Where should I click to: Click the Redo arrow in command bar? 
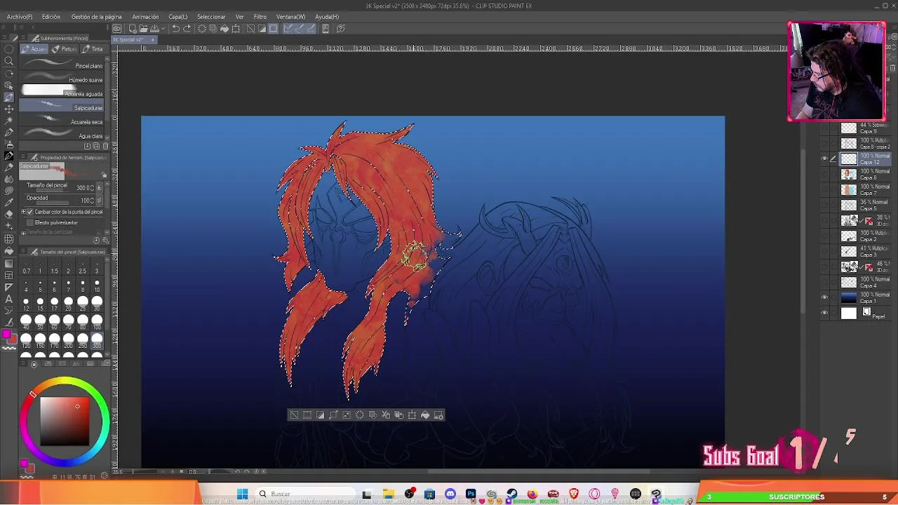pyautogui.click(x=187, y=29)
